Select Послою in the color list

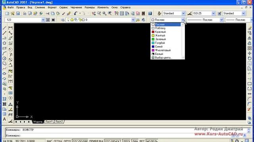[166, 24]
